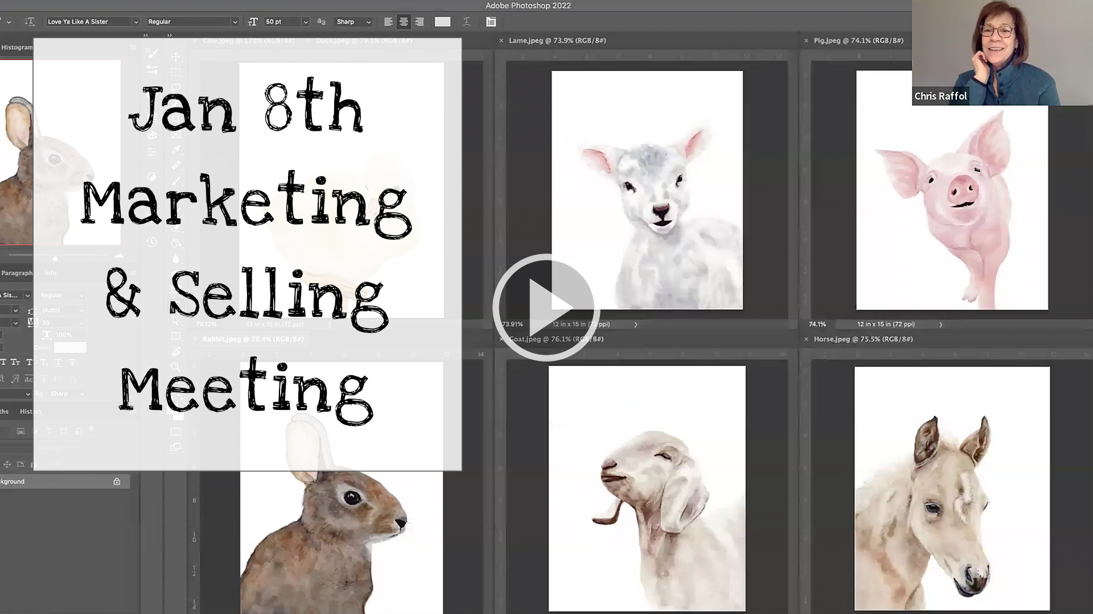This screenshot has width=1093, height=614.
Task: Enable Quick Mask mode icon
Action: tap(176, 432)
